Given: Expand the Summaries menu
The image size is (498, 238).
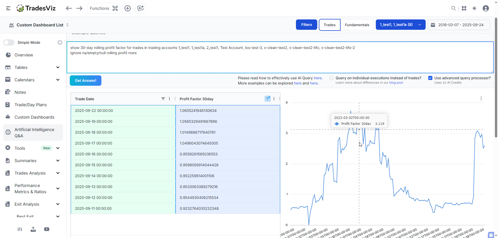Looking at the screenshot, I should tap(33, 161).
